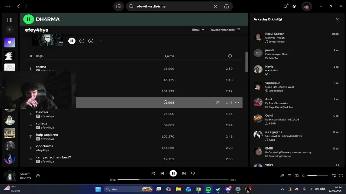Viewport: 346px width, 194px height.
Task: Click the track list scrollbar
Action: click(247, 62)
